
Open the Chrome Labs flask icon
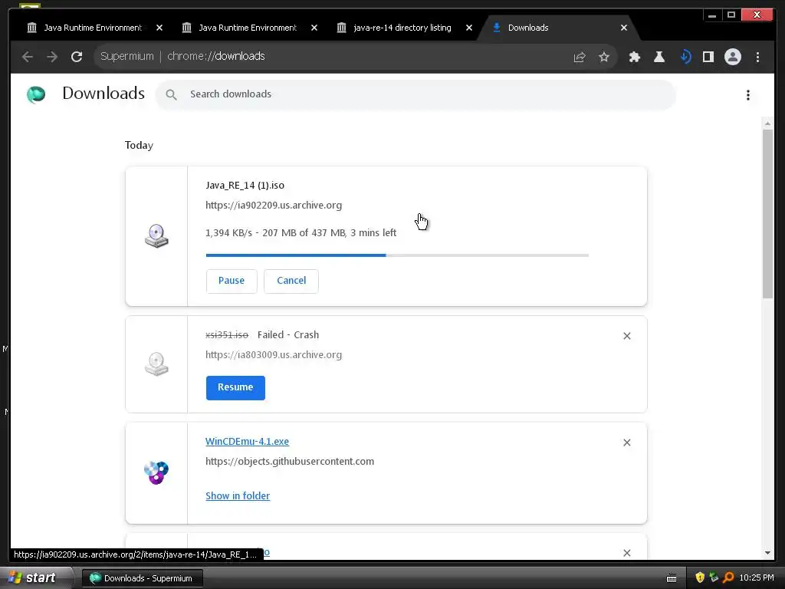(x=659, y=57)
